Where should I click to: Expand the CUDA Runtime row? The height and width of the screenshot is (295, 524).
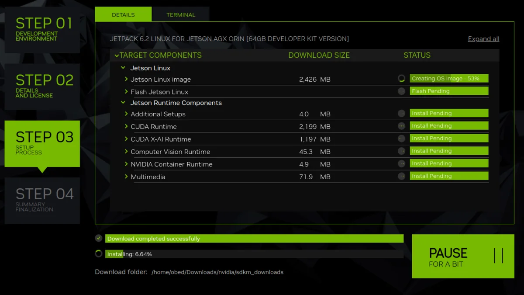coord(126,127)
